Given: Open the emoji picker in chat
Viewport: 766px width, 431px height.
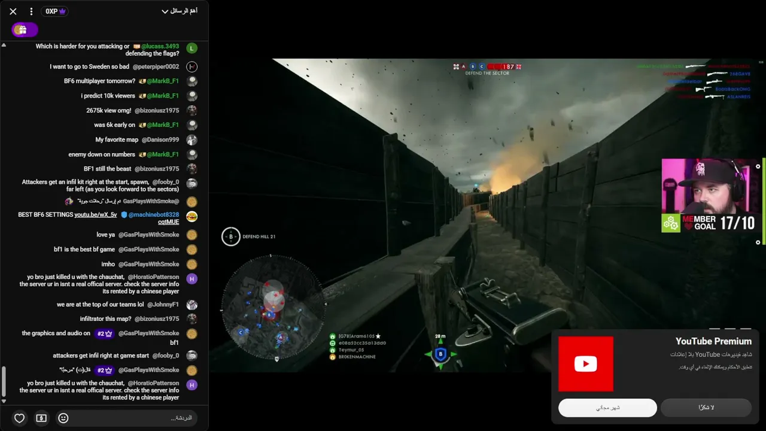Looking at the screenshot, I should point(63,418).
